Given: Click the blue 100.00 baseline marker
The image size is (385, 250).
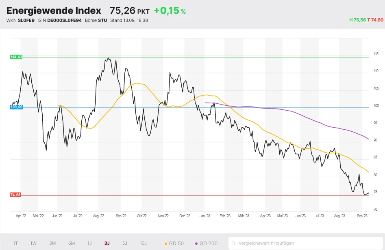Looking at the screenshot, I should tap(16, 107).
